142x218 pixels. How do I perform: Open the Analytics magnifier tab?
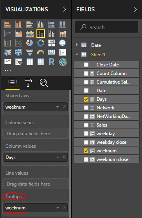(44, 83)
